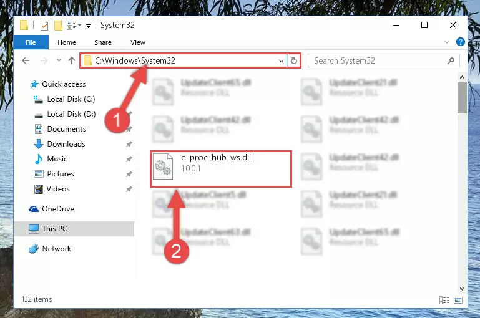Screen dimensions: 480x318
Task: Select Network in the navigation pane
Action: click(x=56, y=249)
